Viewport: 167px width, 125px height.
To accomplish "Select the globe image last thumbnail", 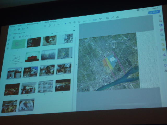I will [26, 105].
